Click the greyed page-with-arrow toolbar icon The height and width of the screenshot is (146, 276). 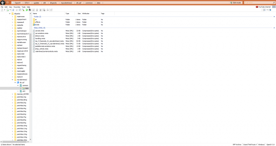point(47,10)
